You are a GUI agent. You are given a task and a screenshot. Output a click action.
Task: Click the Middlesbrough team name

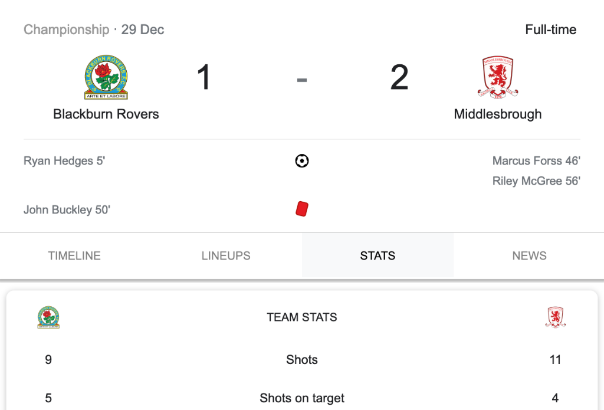point(498,114)
